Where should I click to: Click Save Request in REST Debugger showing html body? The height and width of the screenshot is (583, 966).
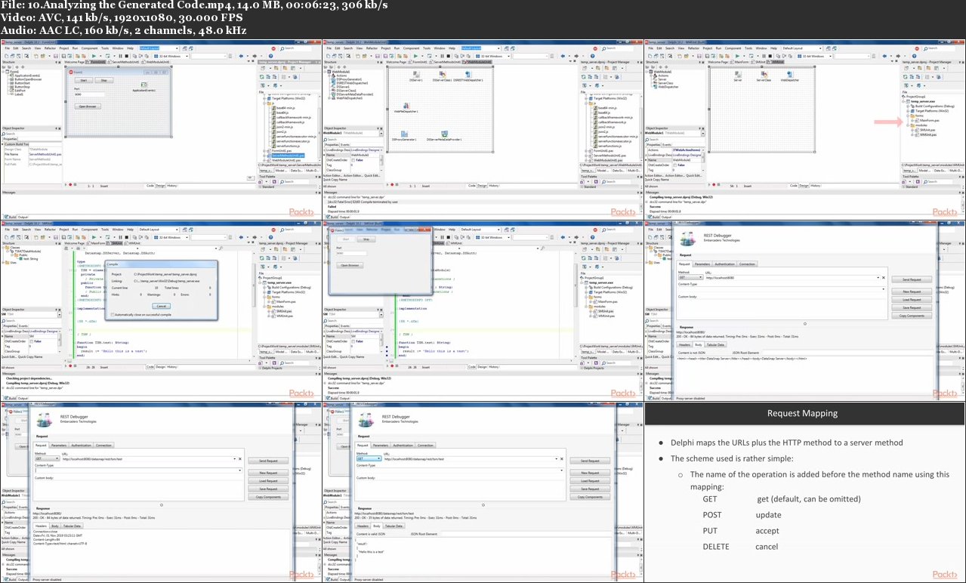[912, 307]
